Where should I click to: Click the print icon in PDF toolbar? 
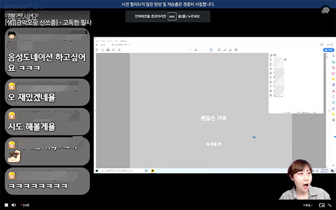coord(108,50)
